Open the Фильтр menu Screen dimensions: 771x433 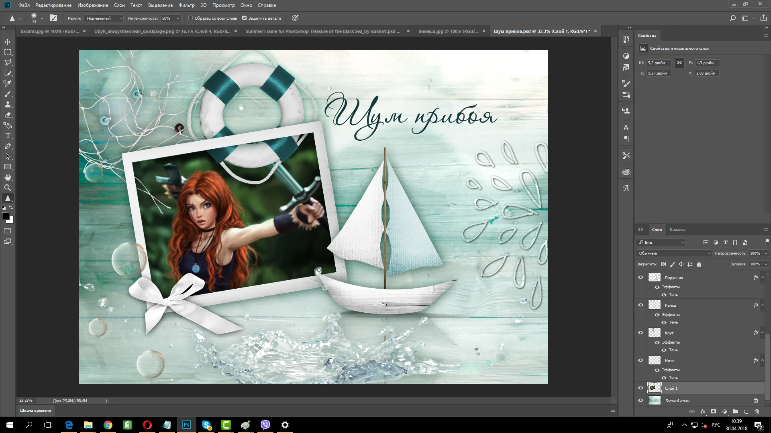click(186, 5)
